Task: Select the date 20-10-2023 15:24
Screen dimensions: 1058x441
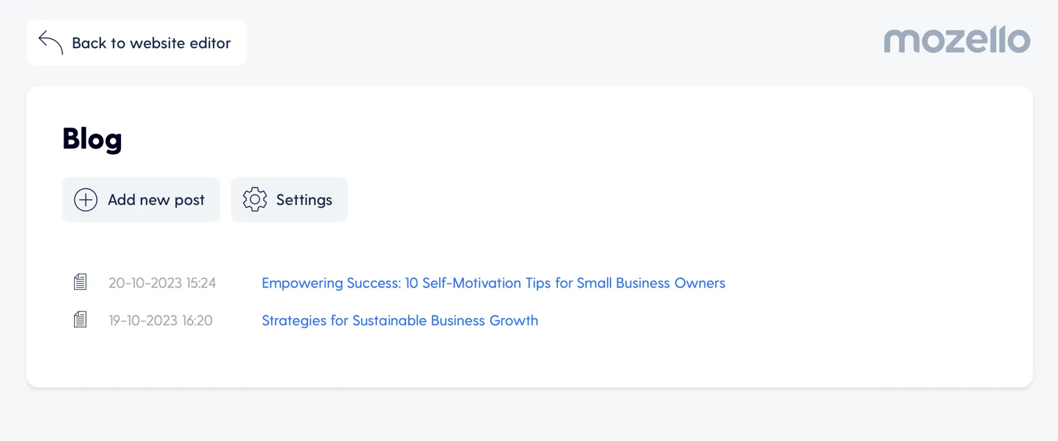Action: (x=162, y=283)
